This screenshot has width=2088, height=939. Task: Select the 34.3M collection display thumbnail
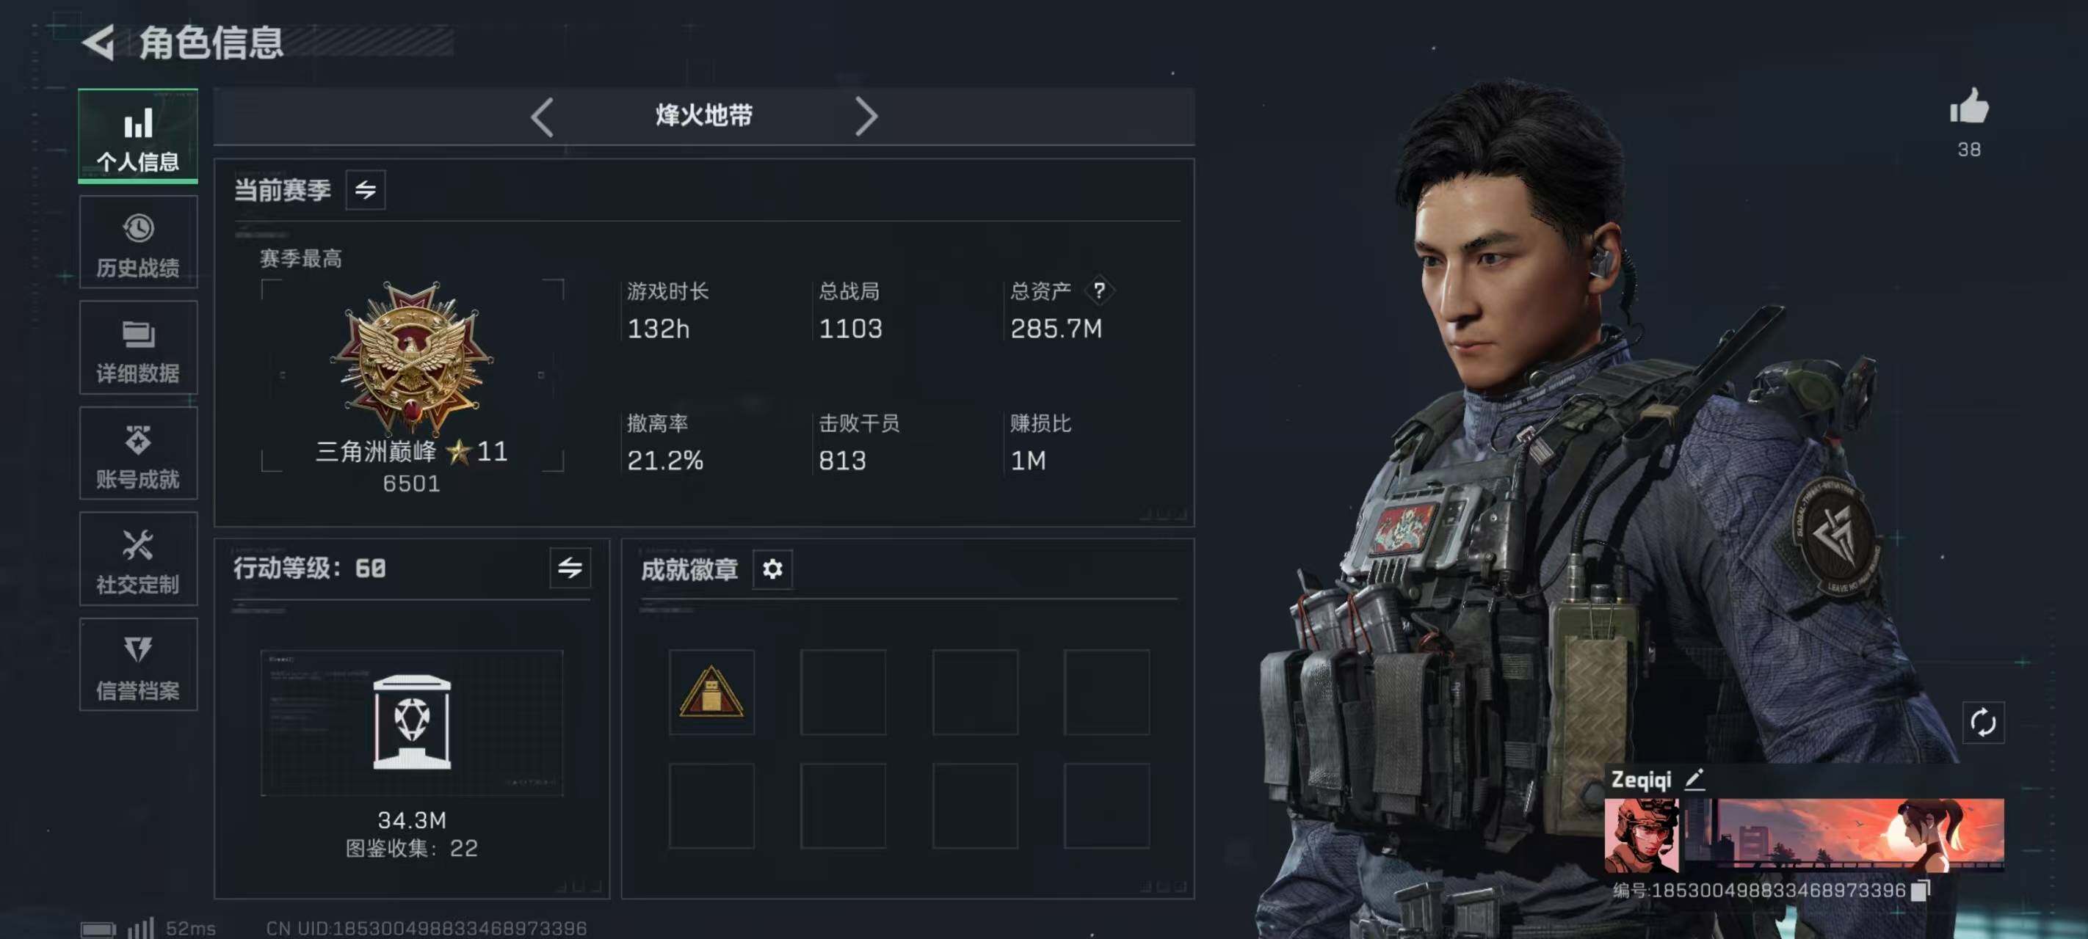[x=412, y=723]
